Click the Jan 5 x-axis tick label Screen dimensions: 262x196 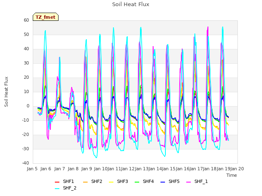(x=32, y=169)
